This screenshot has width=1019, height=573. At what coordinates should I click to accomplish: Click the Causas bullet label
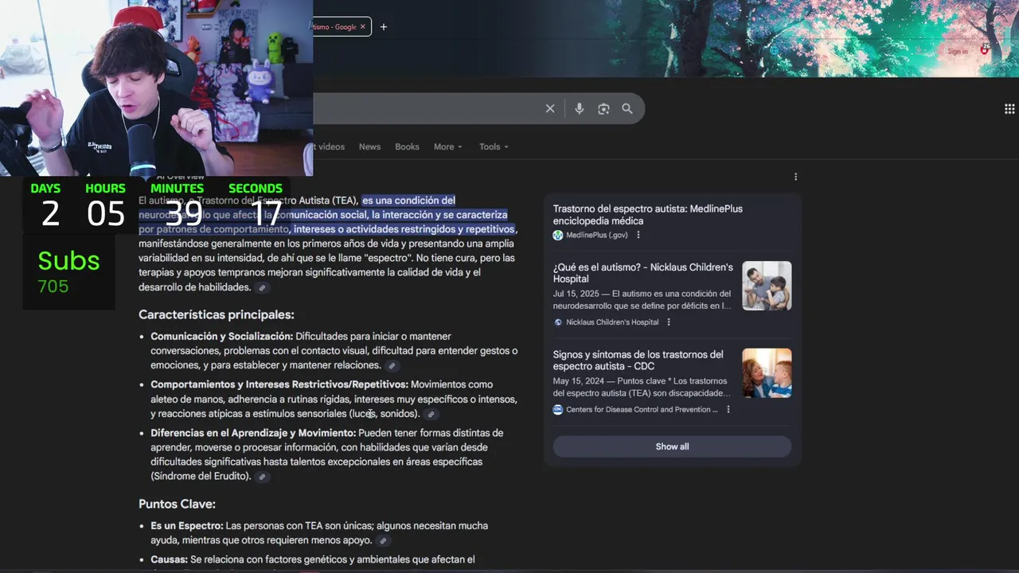pyautogui.click(x=169, y=559)
